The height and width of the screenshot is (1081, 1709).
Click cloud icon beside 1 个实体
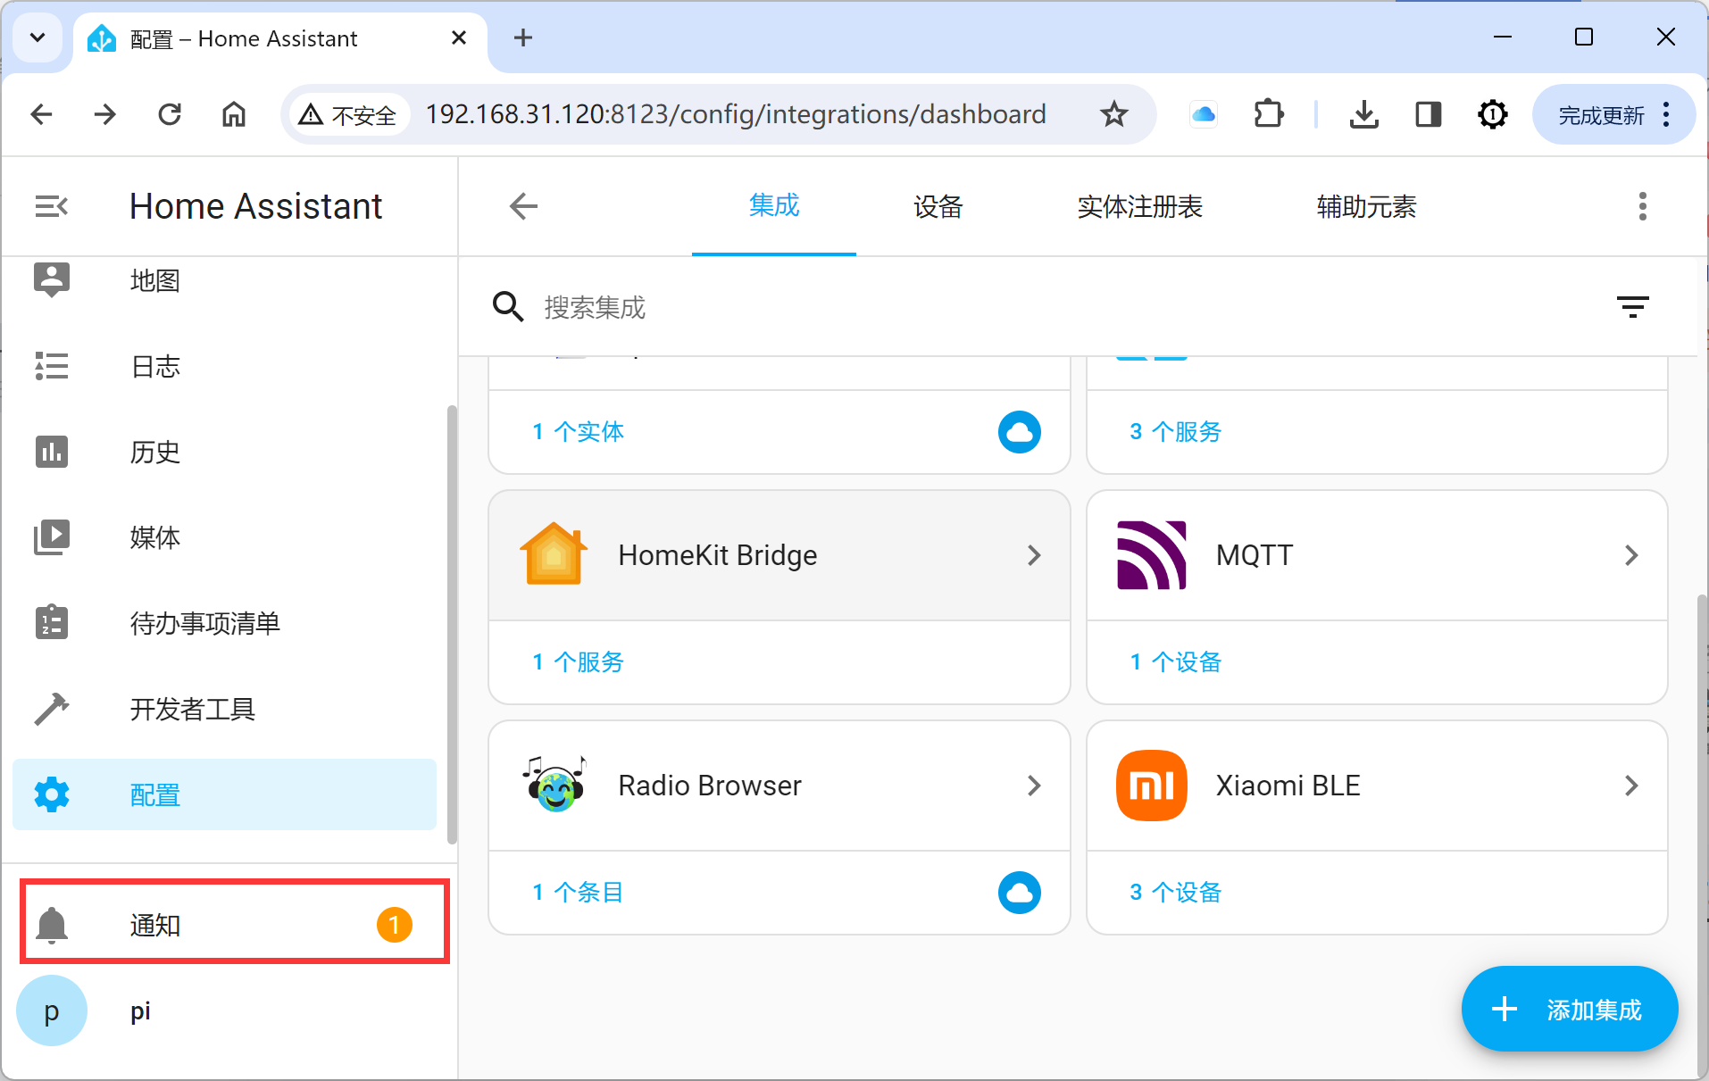[1019, 432]
